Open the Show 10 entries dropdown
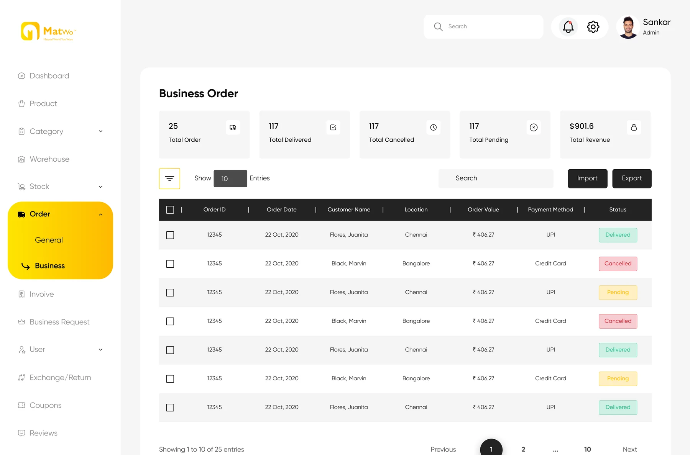 point(230,178)
